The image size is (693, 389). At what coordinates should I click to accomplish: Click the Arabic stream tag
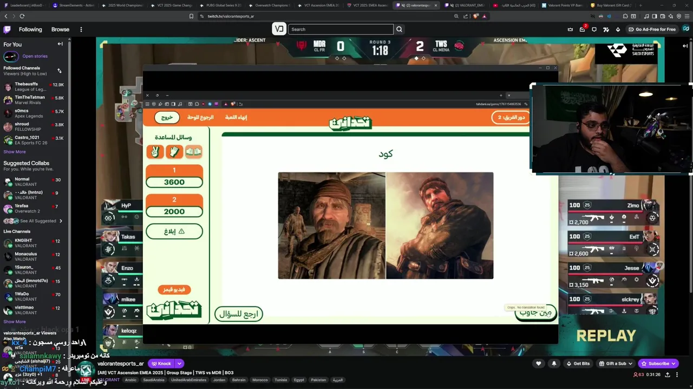point(130,380)
